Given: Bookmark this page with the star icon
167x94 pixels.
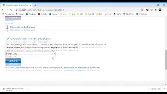Looking at the screenshot, I should click(x=142, y=10).
